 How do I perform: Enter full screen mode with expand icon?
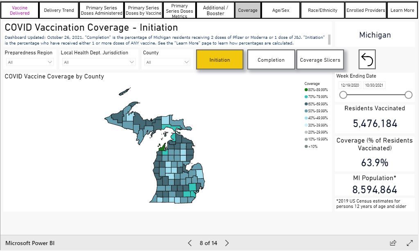409,243
